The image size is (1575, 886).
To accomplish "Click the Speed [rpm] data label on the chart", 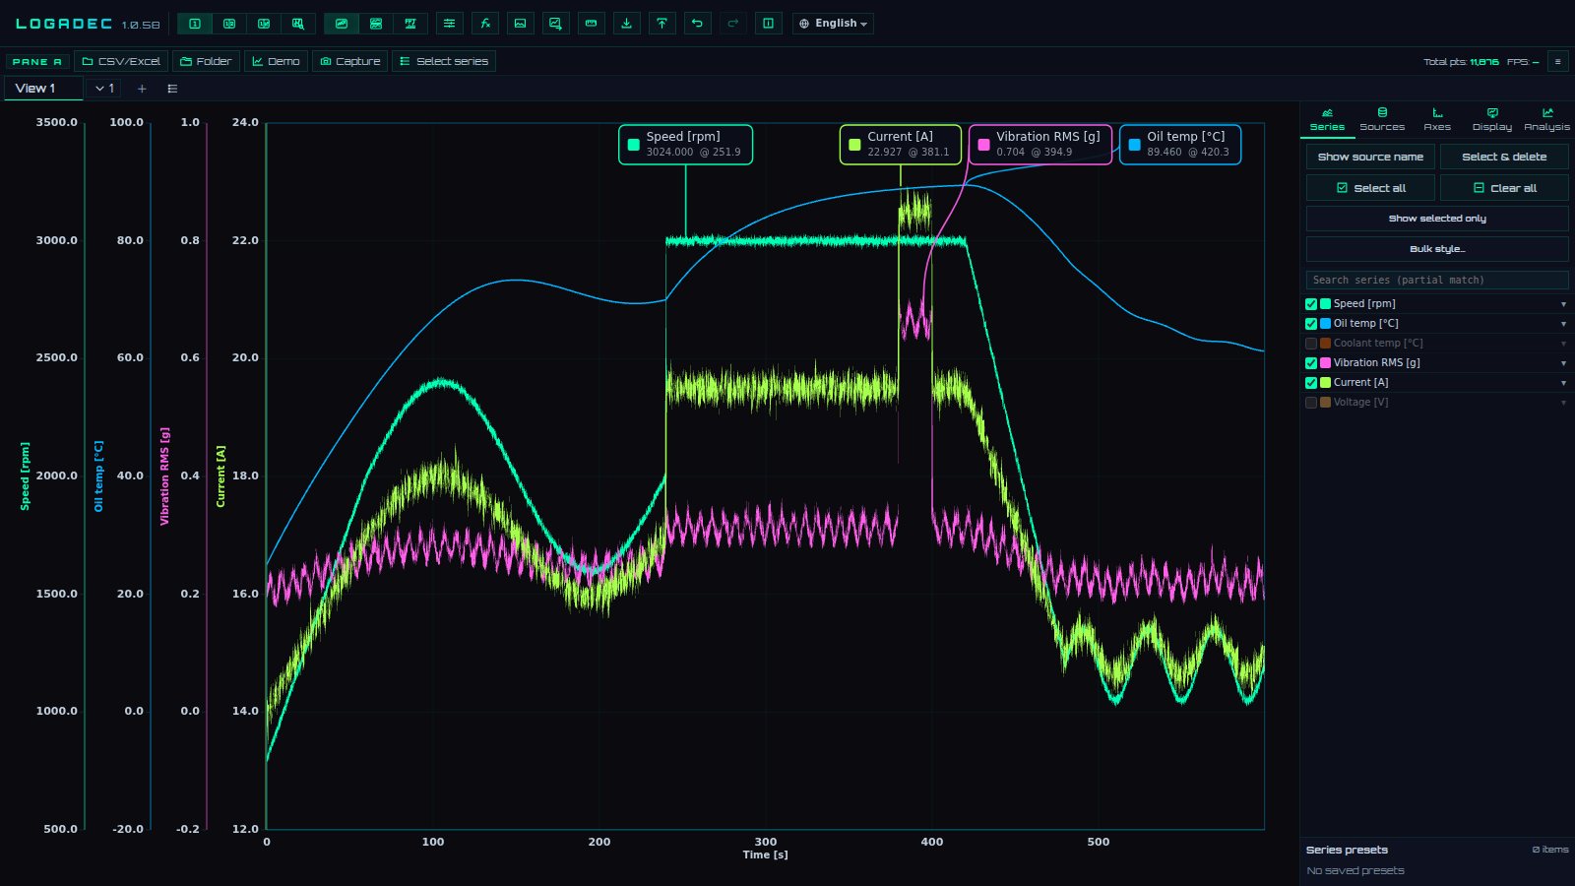I will [685, 145].
